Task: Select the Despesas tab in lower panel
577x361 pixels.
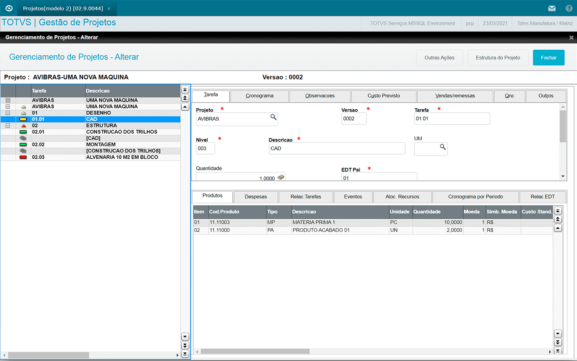Action: pos(256,197)
